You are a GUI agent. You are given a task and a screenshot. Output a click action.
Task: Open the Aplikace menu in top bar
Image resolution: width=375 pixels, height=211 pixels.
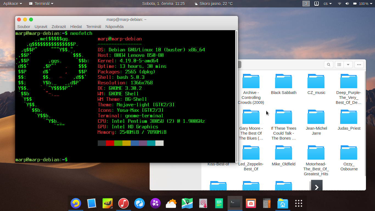point(13,4)
